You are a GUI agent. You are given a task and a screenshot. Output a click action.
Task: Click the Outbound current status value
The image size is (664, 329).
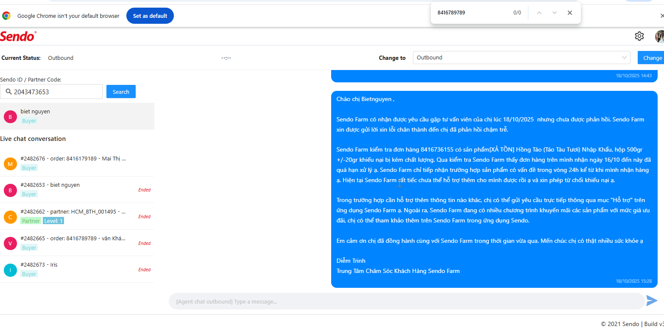pyautogui.click(x=61, y=58)
